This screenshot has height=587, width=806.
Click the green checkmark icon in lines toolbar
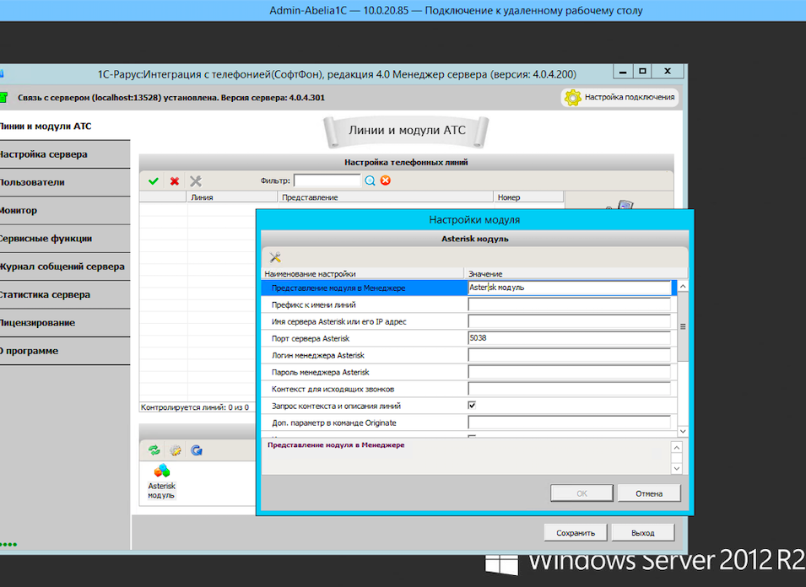coord(154,180)
